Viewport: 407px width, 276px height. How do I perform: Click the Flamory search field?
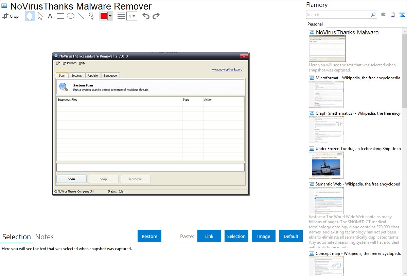(338, 15)
